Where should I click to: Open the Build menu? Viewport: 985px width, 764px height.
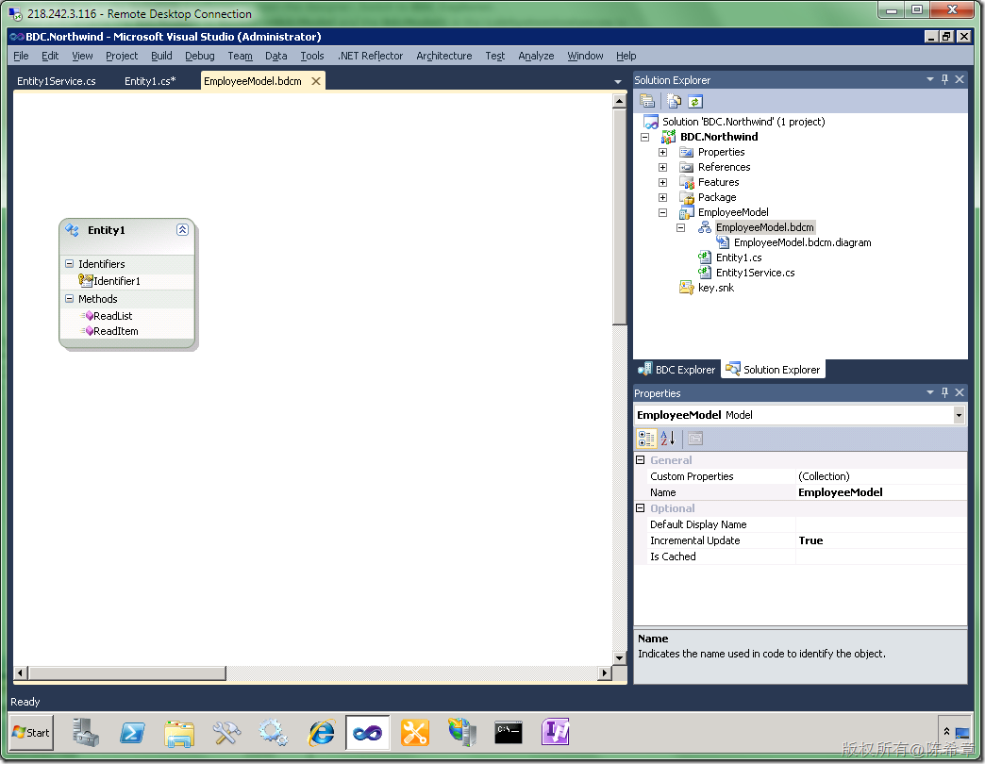coord(161,56)
